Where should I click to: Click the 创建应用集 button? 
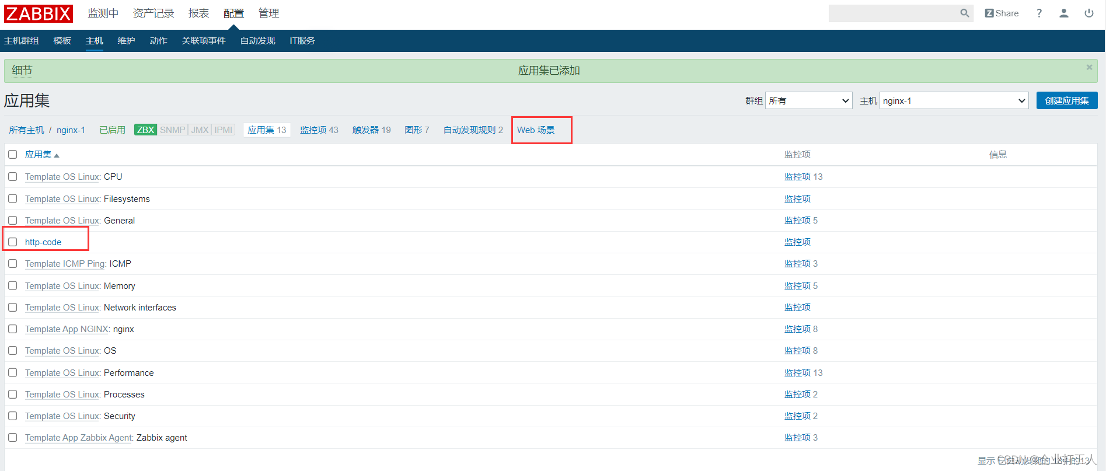point(1067,100)
